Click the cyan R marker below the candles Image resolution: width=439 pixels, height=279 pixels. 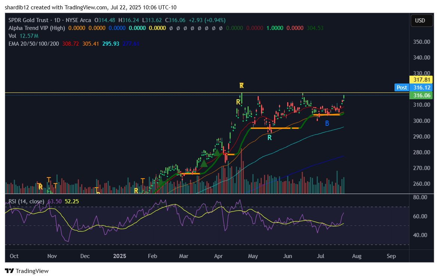pyautogui.click(x=269, y=138)
